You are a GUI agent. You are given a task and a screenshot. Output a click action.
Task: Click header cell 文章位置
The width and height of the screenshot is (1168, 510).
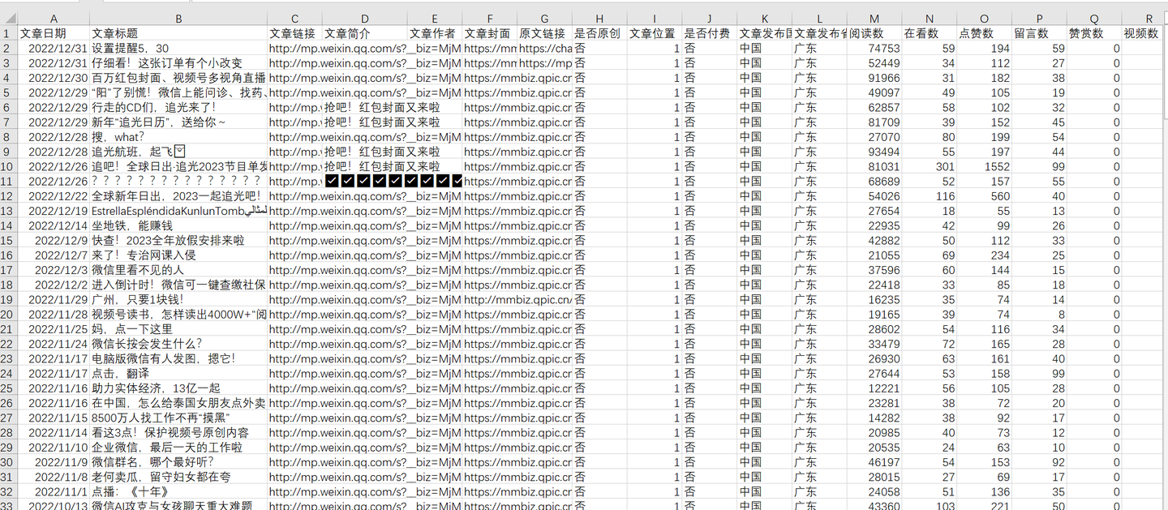[655, 33]
